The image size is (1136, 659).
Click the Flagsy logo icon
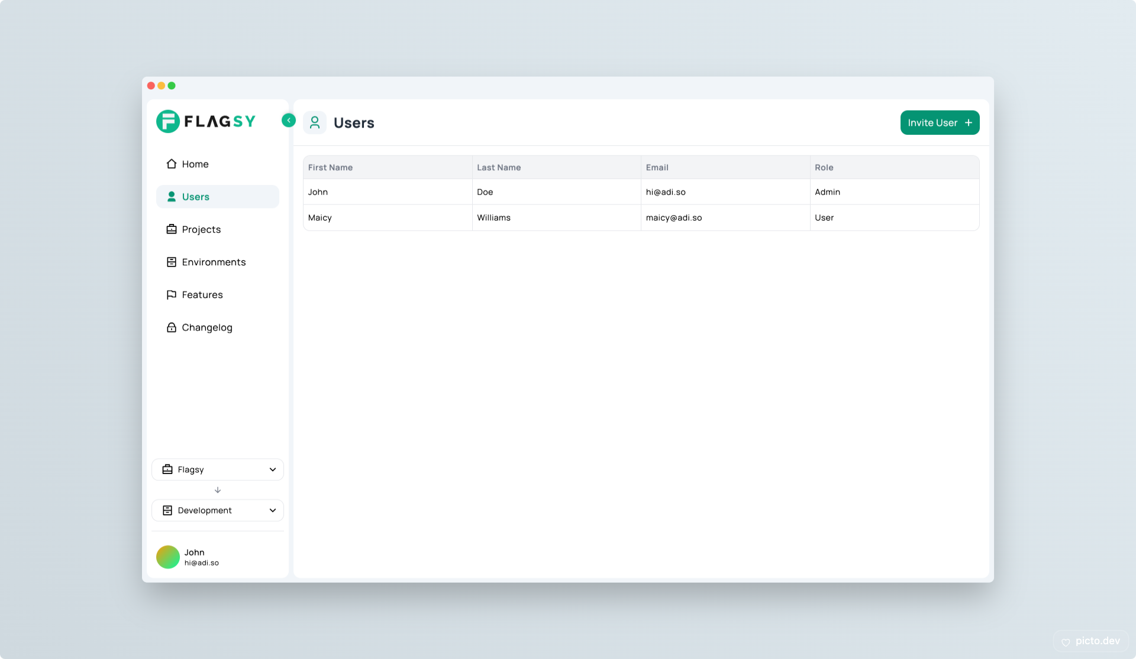[x=167, y=121]
